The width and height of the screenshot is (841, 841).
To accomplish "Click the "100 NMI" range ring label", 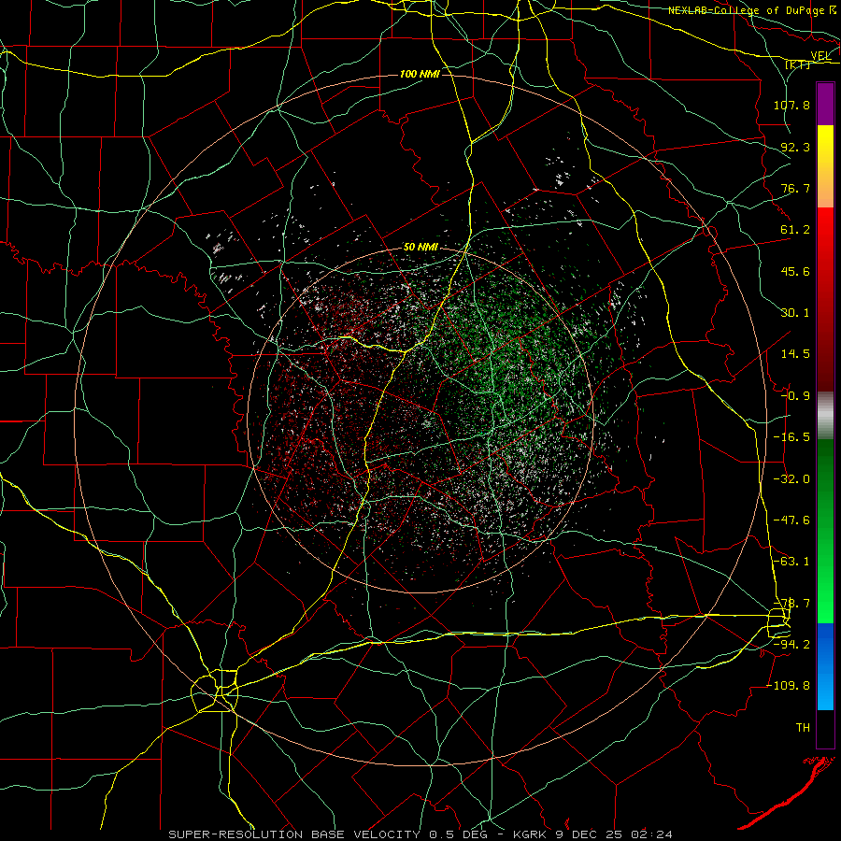I will point(420,74).
